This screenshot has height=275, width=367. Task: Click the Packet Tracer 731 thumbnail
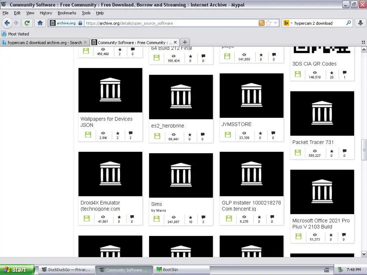pos(322,113)
